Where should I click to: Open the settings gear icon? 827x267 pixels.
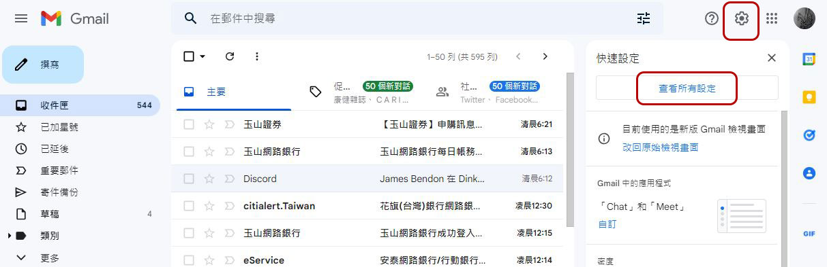[741, 18]
